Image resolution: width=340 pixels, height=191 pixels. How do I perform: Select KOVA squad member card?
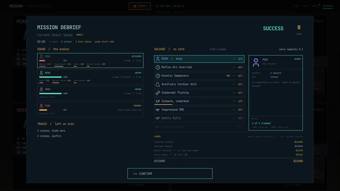[90, 77]
